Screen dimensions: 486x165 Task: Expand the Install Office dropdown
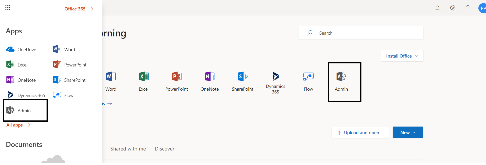pos(402,56)
